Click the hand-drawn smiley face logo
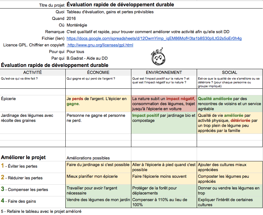Screen dimensions: 263x215 point(158,57)
